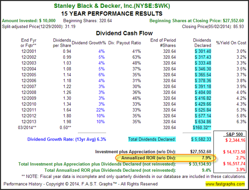Click the $ 333.48 dividends cell
The height and width of the screenshot is (190, 249).
click(203, 63)
